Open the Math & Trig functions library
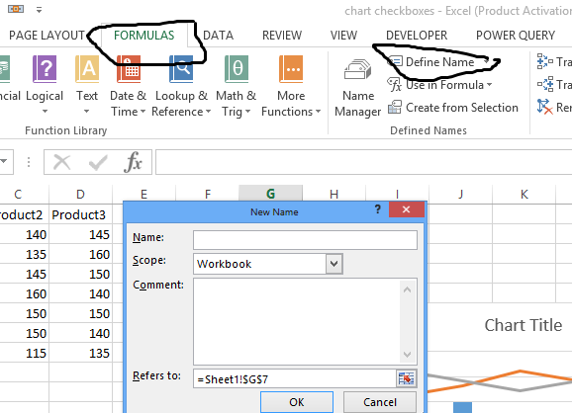Screen dimensions: 572x413 (x=236, y=86)
